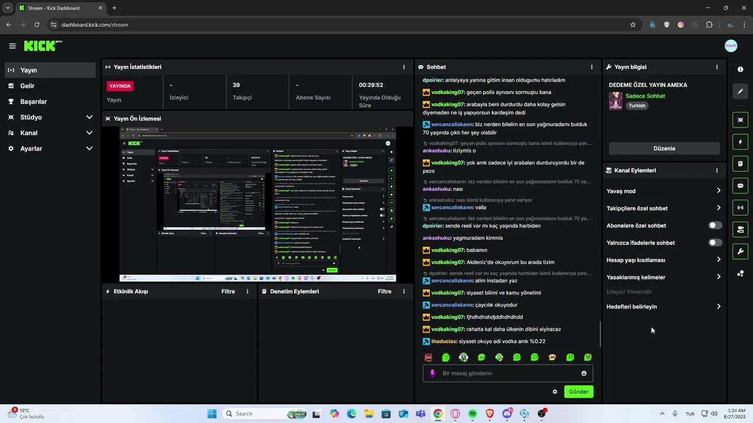Toggle the stream preview widget icon
This screenshot has height=423, width=753.
tap(740, 120)
